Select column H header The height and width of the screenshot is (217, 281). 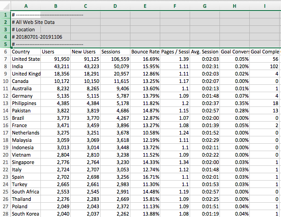[235, 6]
